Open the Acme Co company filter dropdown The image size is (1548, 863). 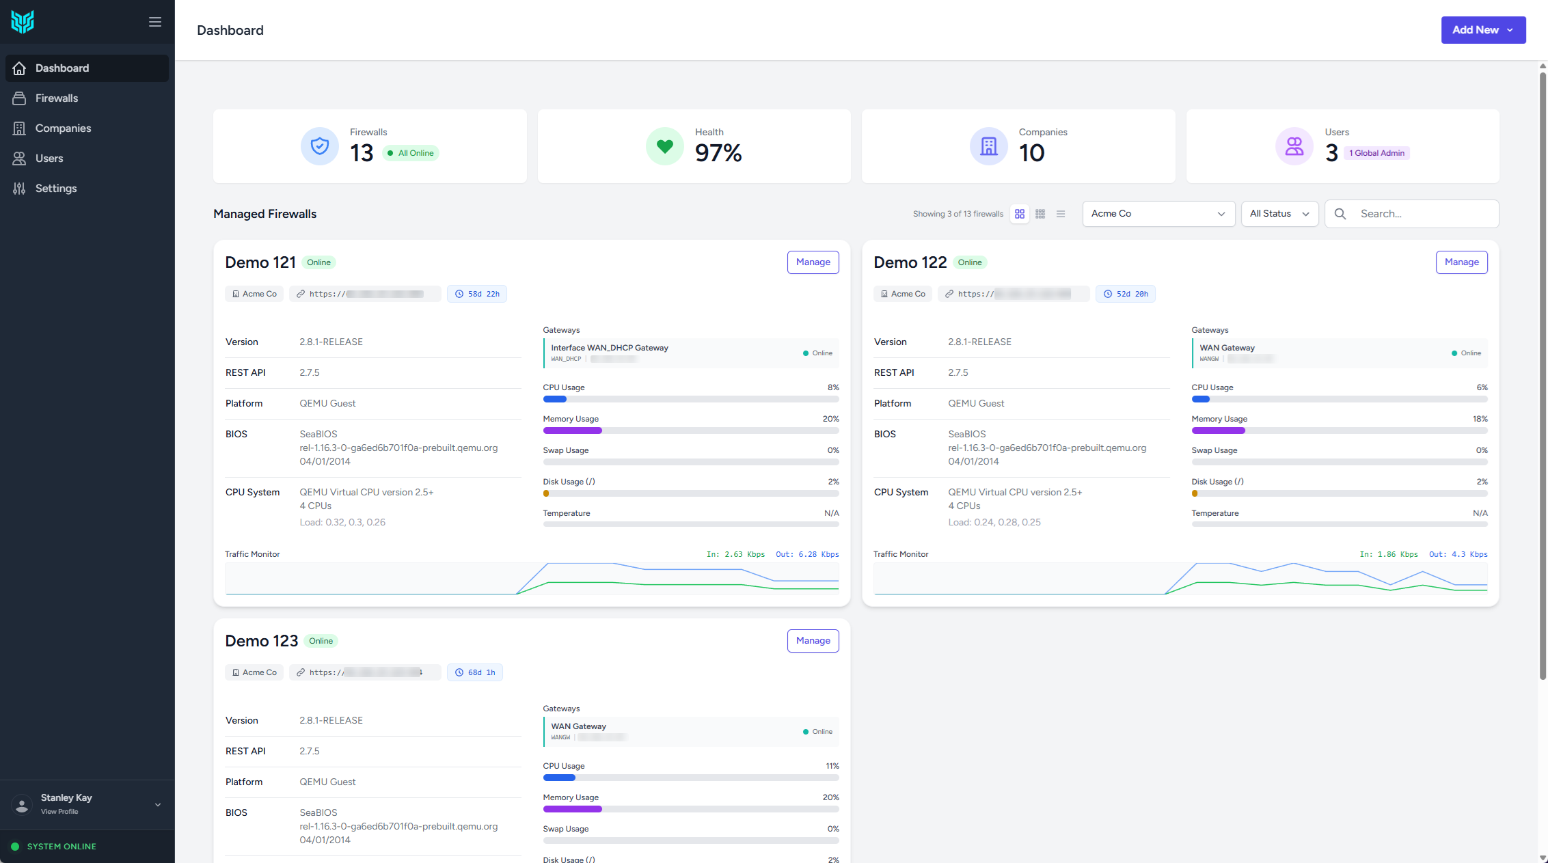click(x=1158, y=214)
